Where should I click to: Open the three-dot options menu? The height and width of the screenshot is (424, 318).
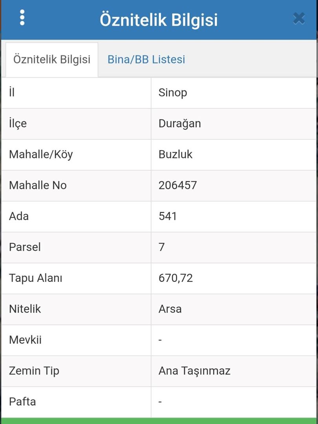[x=22, y=18]
